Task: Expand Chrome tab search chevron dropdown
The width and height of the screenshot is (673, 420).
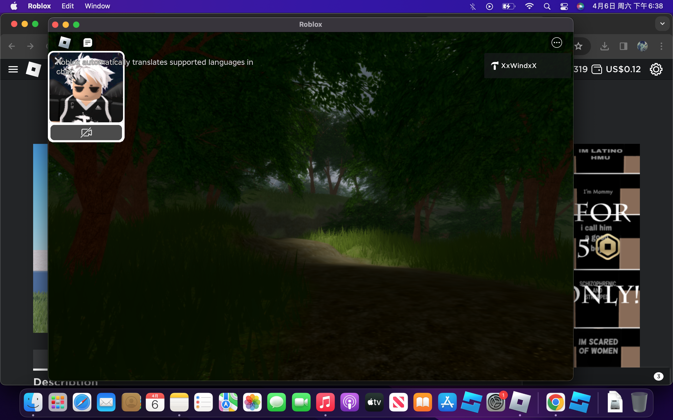Action: (x=662, y=24)
